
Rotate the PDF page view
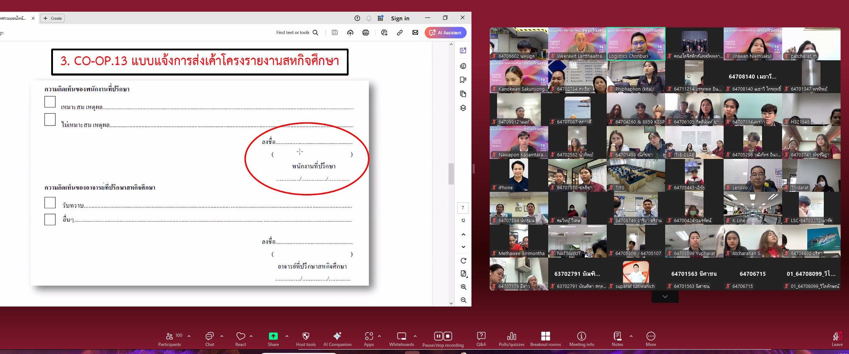(x=463, y=261)
